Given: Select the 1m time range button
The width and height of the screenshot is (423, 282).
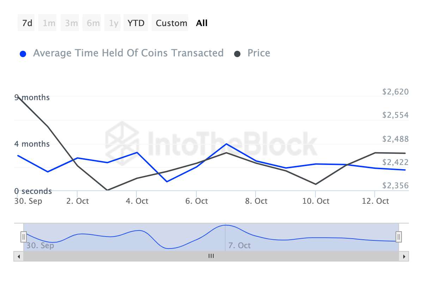Looking at the screenshot, I should [49, 23].
